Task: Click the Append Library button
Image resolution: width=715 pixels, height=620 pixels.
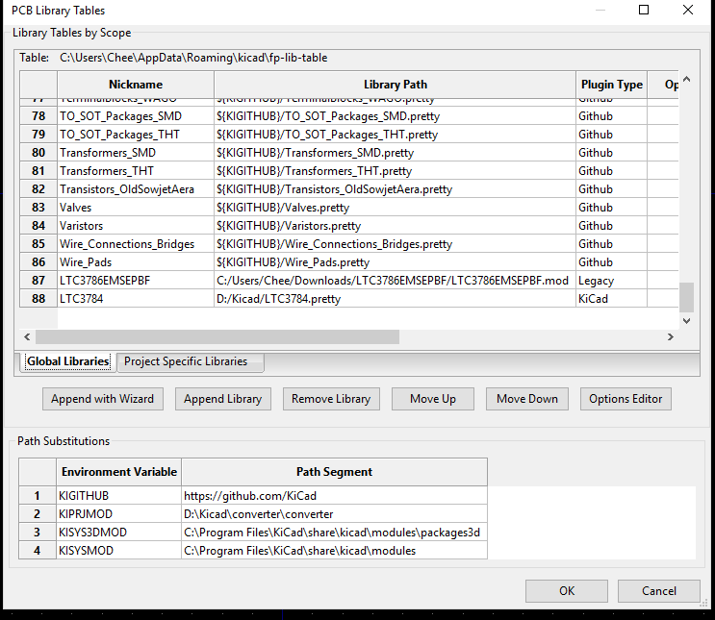Action: (223, 399)
